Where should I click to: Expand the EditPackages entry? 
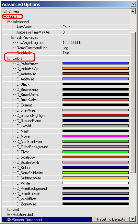[13, 37]
